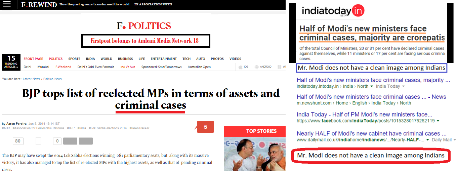This screenshot has width=457, height=171.
Task: Click the 'IN ASSOCIATION WITH' text in top bar
Action: (x=153, y=5)
